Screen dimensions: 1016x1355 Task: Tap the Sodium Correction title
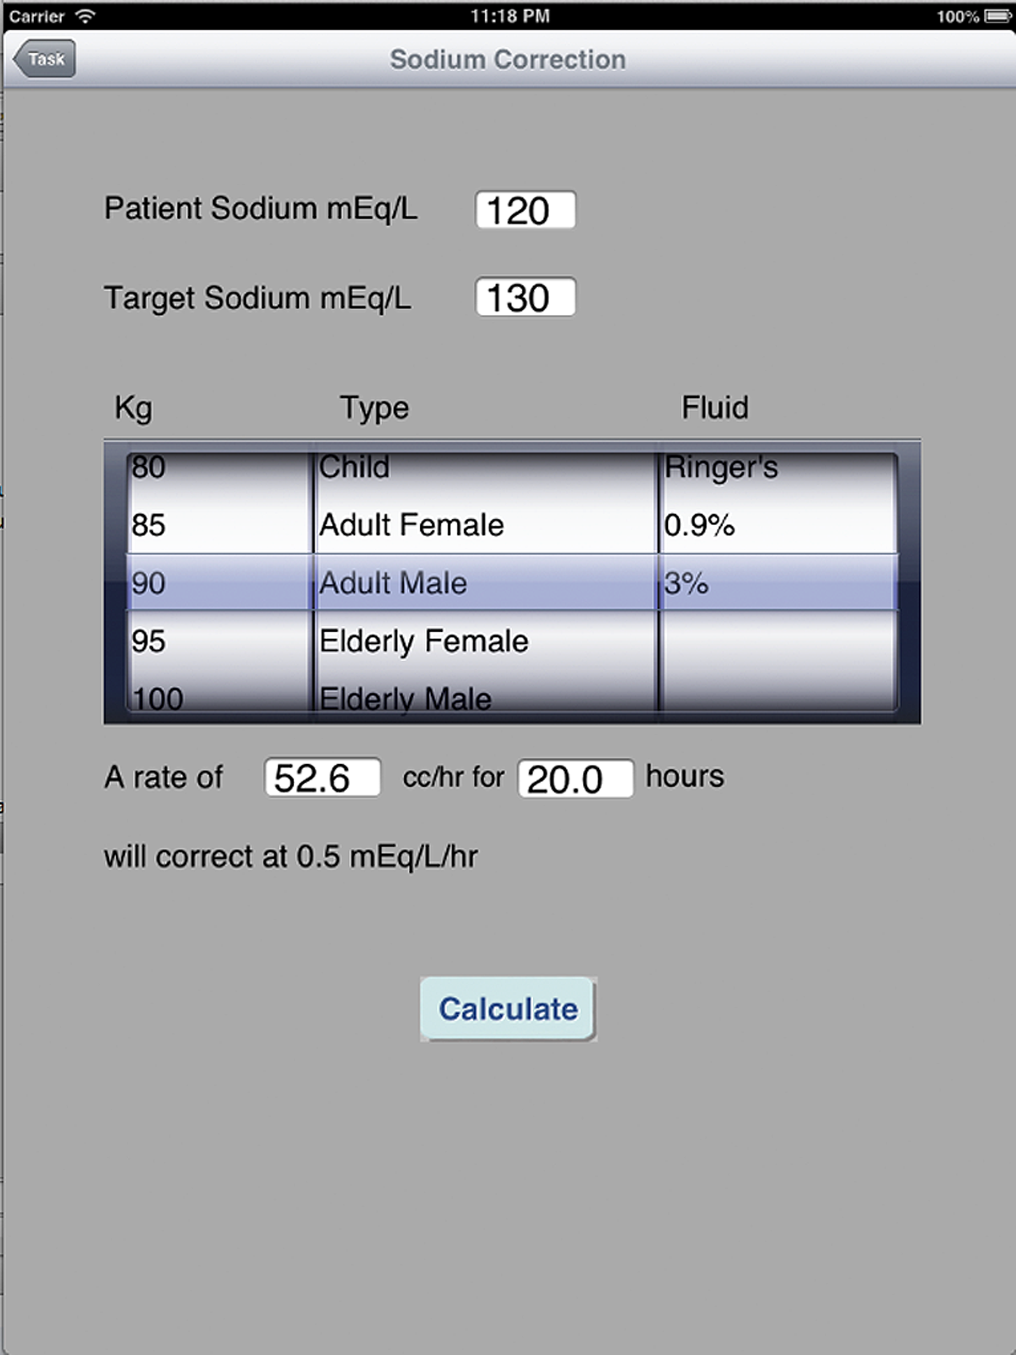tap(508, 59)
